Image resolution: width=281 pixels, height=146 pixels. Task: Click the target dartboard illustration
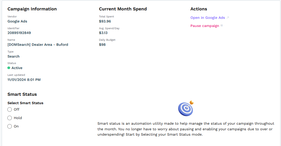click(x=186, y=108)
